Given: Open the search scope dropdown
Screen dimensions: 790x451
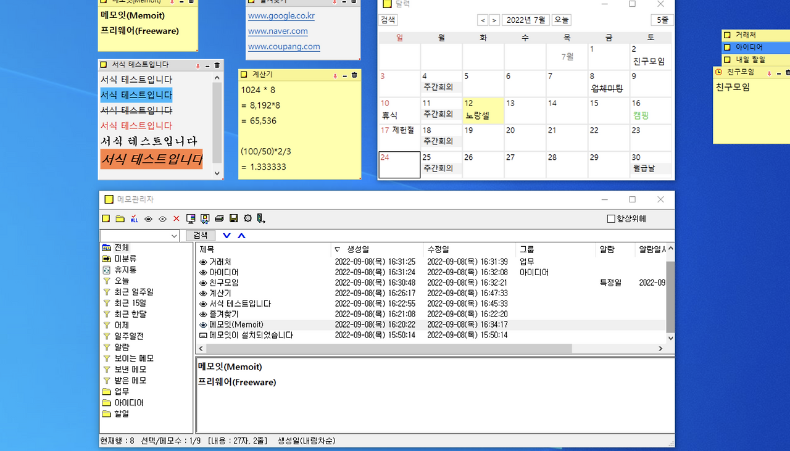Looking at the screenshot, I should pyautogui.click(x=175, y=235).
